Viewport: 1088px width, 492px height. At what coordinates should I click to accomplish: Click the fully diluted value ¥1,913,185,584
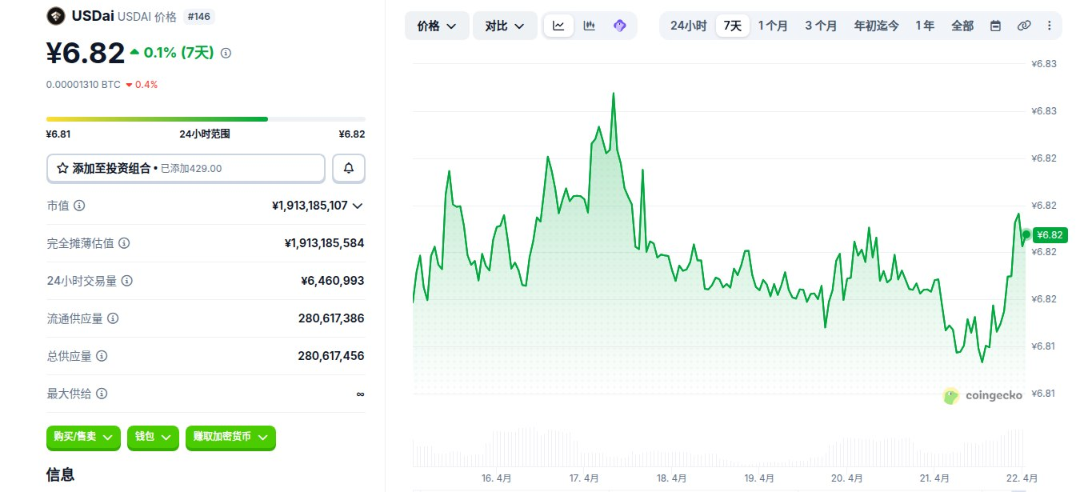coord(324,243)
